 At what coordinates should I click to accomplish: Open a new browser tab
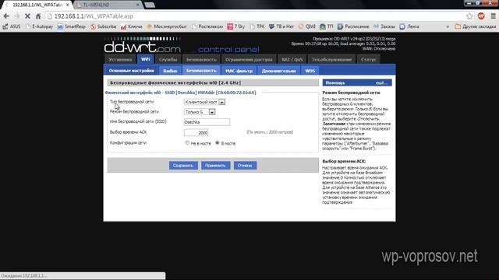(150, 5)
